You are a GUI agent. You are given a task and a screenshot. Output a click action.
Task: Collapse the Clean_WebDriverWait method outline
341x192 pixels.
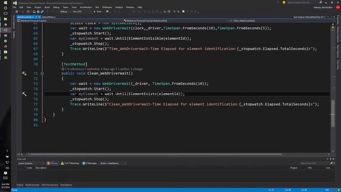click(x=42, y=74)
